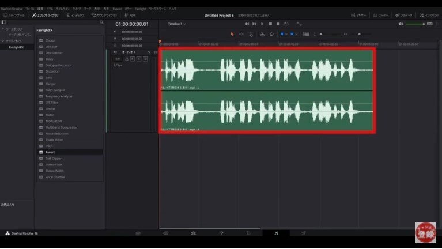Open the 編集 menu
The height and width of the screenshot is (249, 442).
(x=40, y=9)
